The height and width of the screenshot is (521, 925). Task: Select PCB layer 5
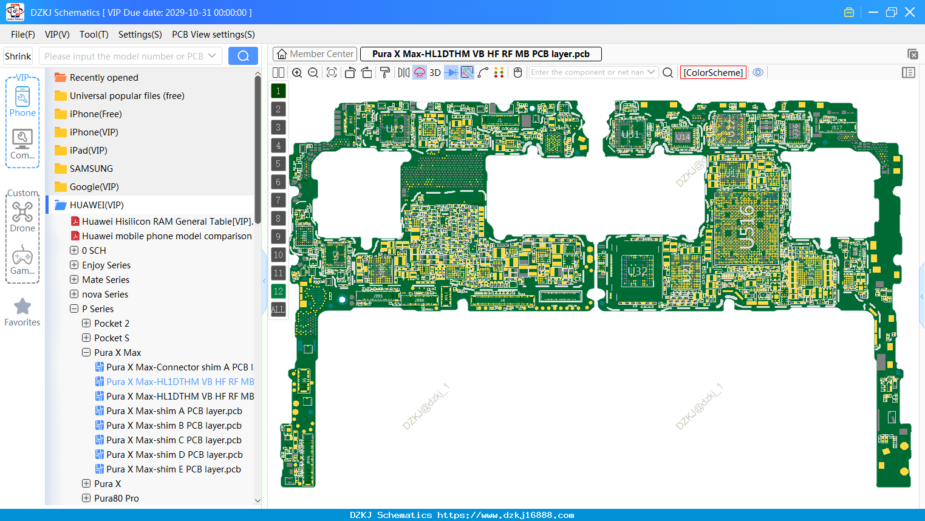point(278,164)
